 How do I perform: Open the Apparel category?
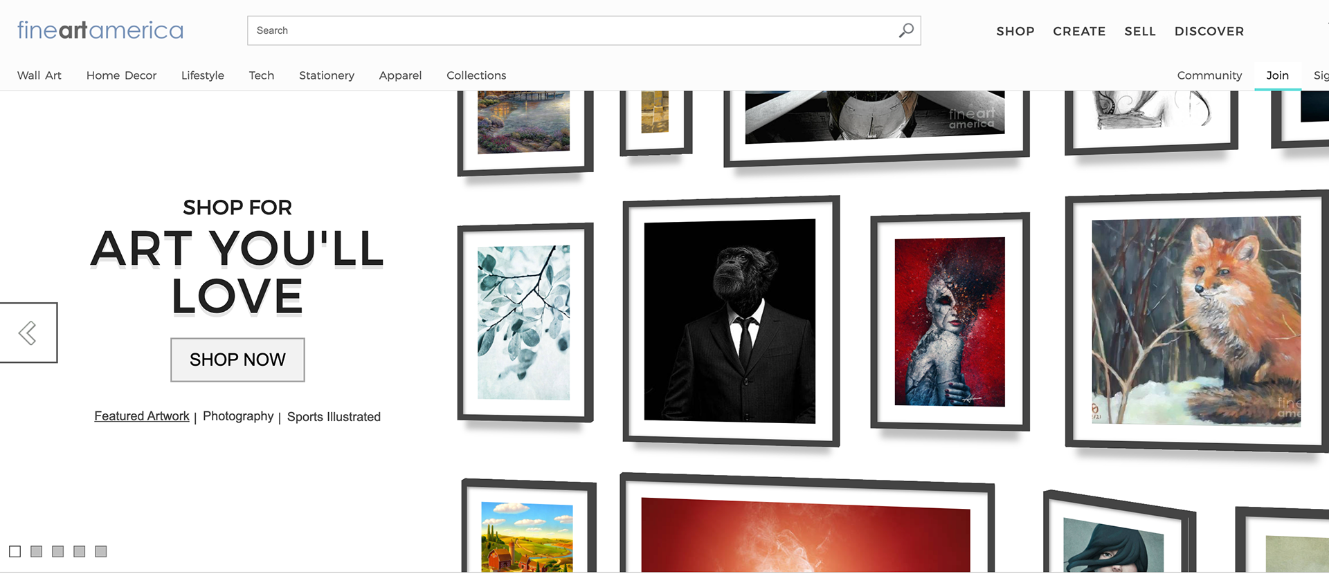(400, 75)
